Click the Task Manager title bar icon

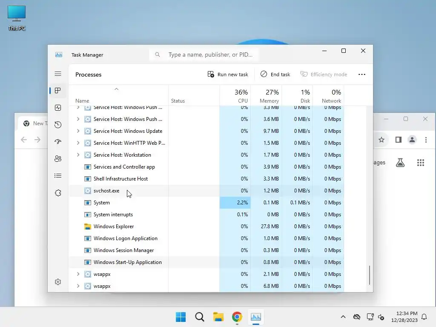59,55
